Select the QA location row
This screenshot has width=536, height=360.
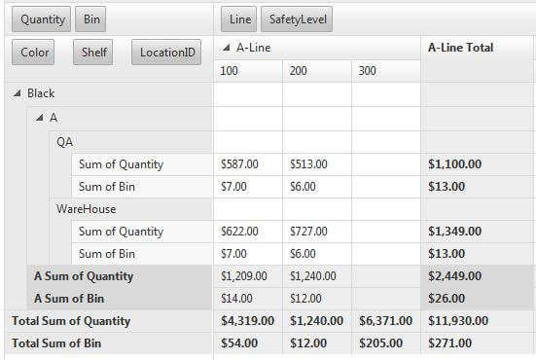(131, 142)
